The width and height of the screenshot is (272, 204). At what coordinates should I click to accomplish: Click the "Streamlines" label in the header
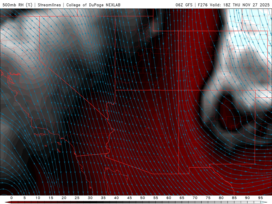click(x=49, y=5)
